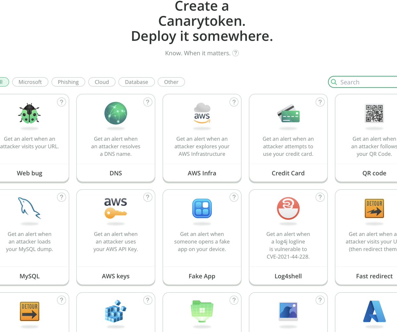
Task: Click the Web bug ladybug icon
Action: pos(29,114)
